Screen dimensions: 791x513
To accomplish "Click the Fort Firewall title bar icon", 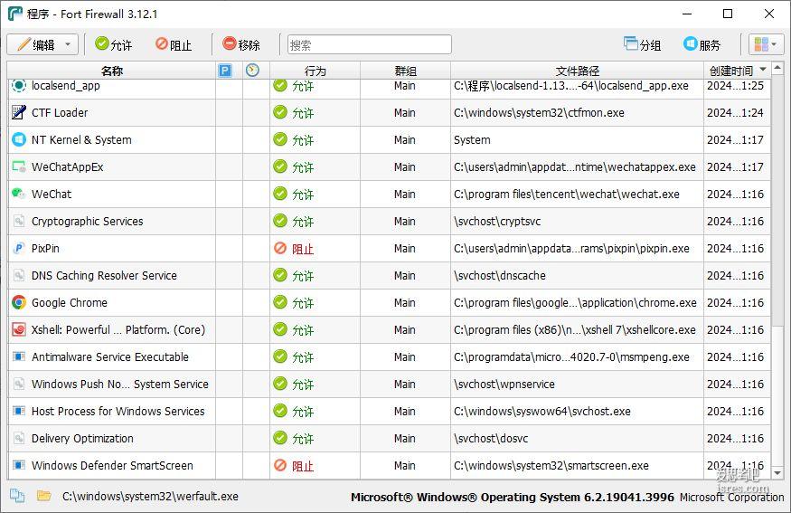I will [x=14, y=14].
